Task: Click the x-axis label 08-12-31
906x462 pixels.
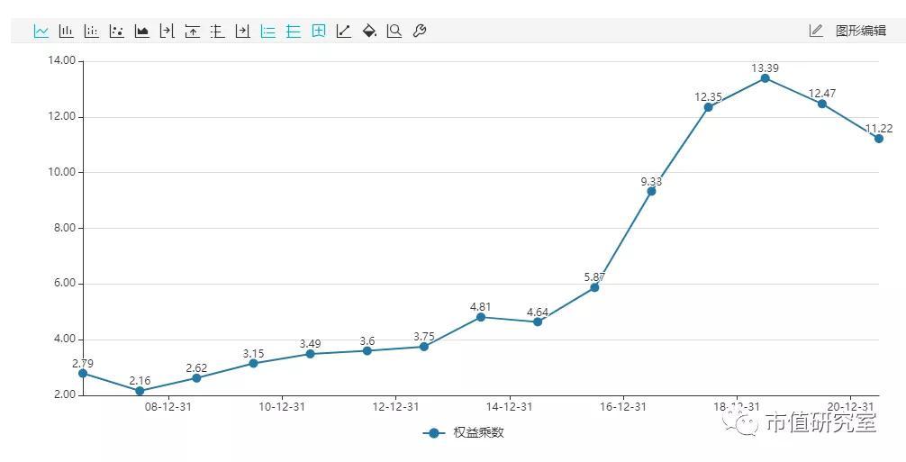Action: [168, 407]
